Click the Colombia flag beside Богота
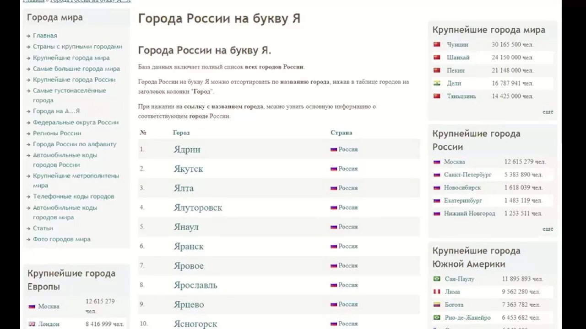Image resolution: width=586 pixels, height=329 pixels. [437, 304]
